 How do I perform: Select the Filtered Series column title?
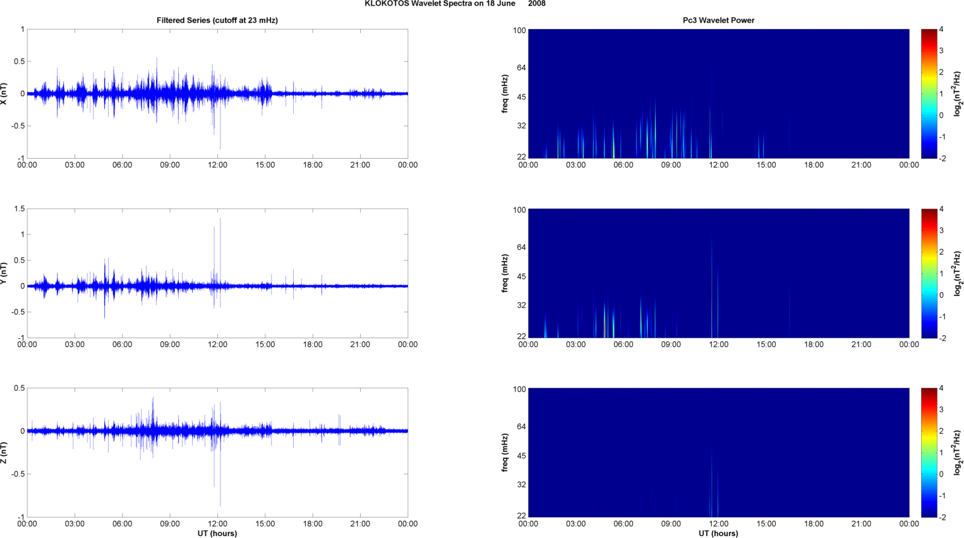(217, 20)
